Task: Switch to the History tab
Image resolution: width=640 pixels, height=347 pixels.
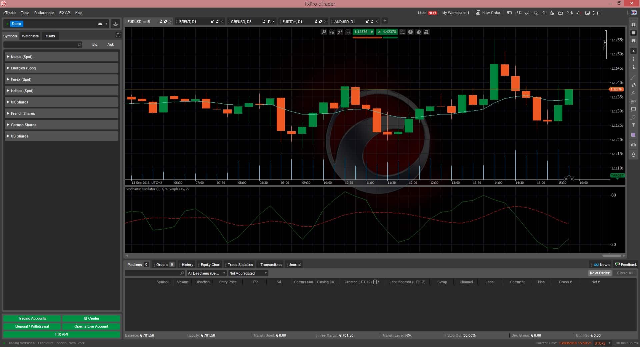Action: tap(187, 265)
